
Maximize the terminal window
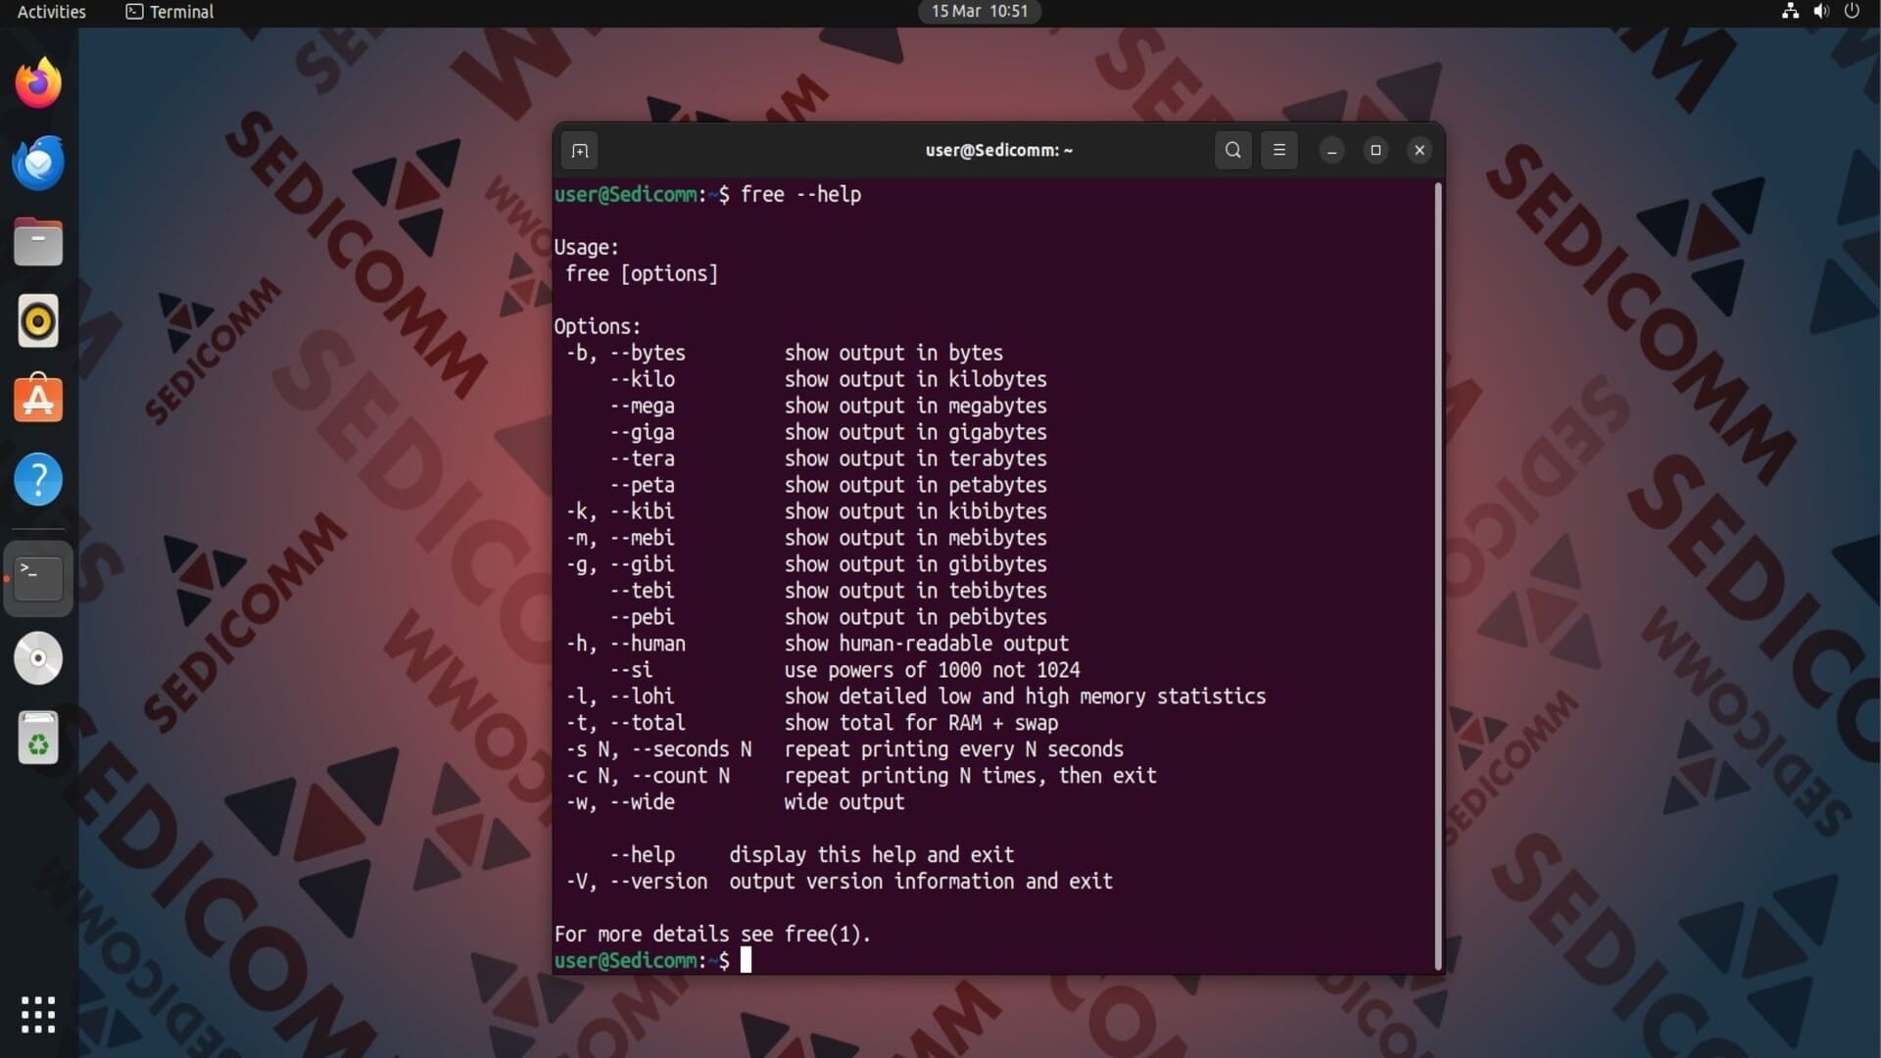(x=1375, y=150)
